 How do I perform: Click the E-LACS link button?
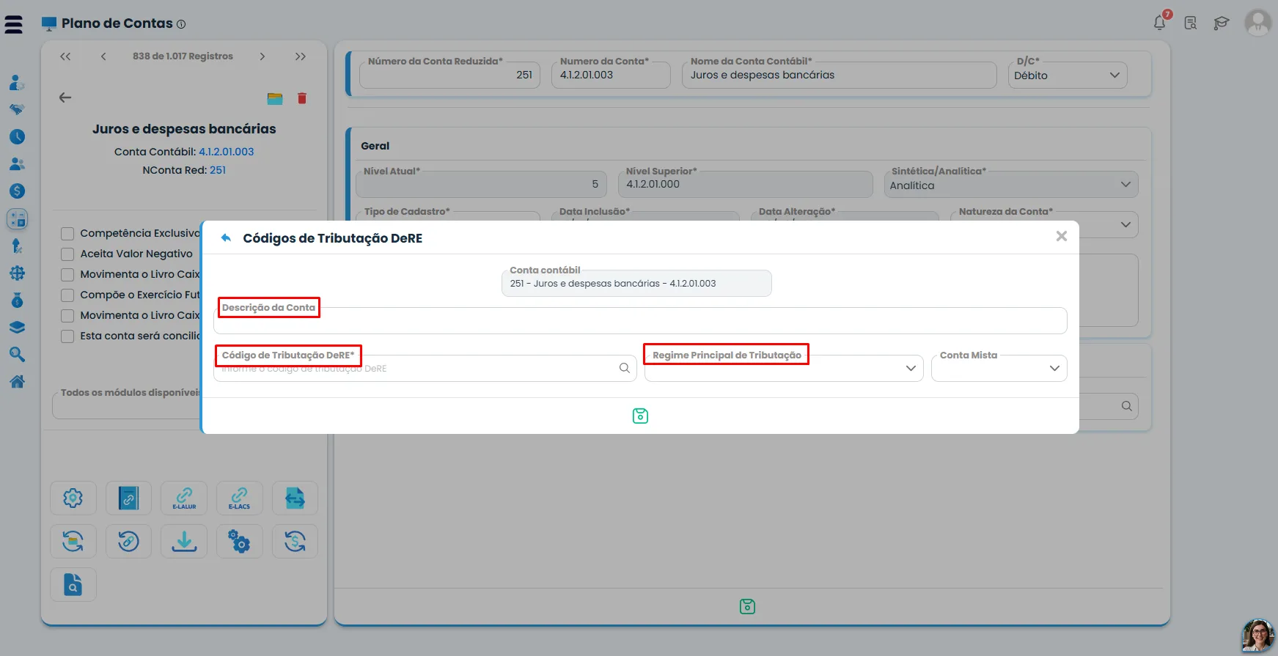pos(240,498)
